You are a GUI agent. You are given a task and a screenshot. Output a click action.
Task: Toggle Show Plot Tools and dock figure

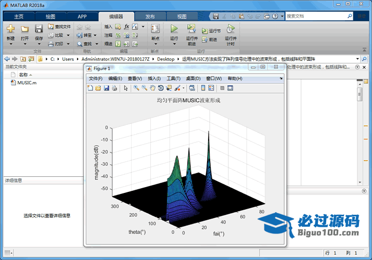point(230,88)
